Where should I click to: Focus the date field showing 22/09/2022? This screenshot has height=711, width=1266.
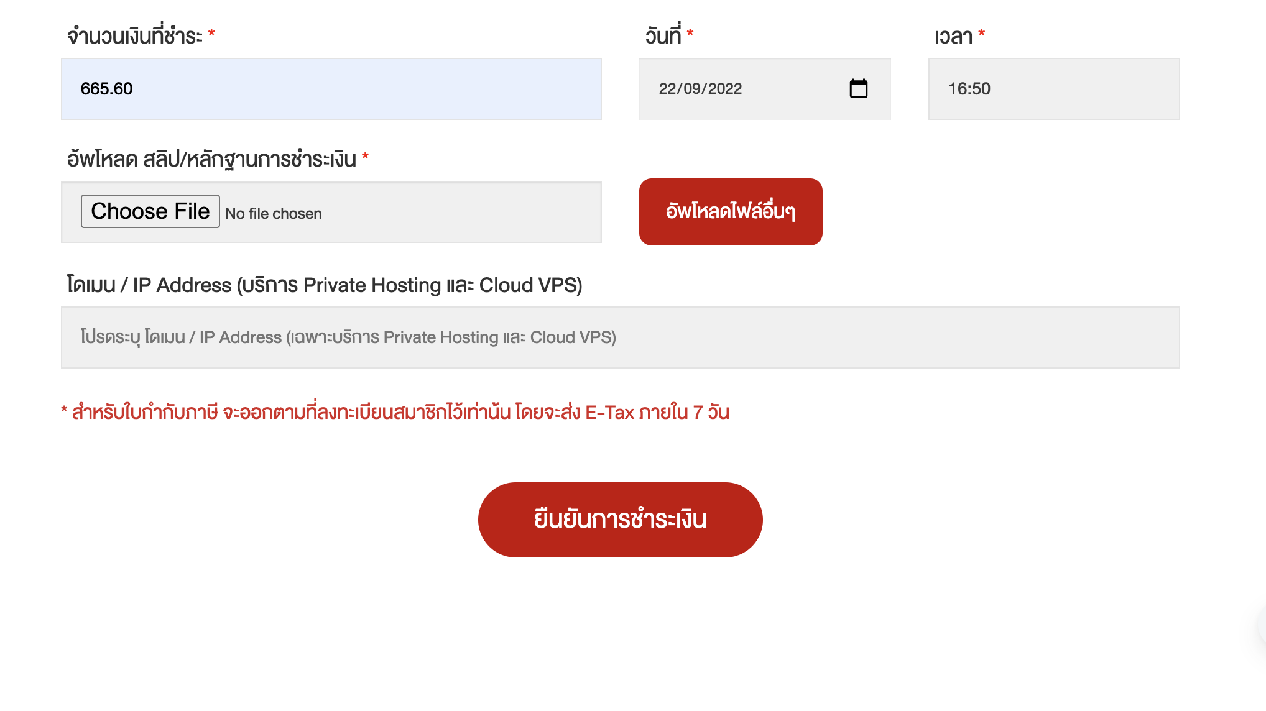(765, 89)
